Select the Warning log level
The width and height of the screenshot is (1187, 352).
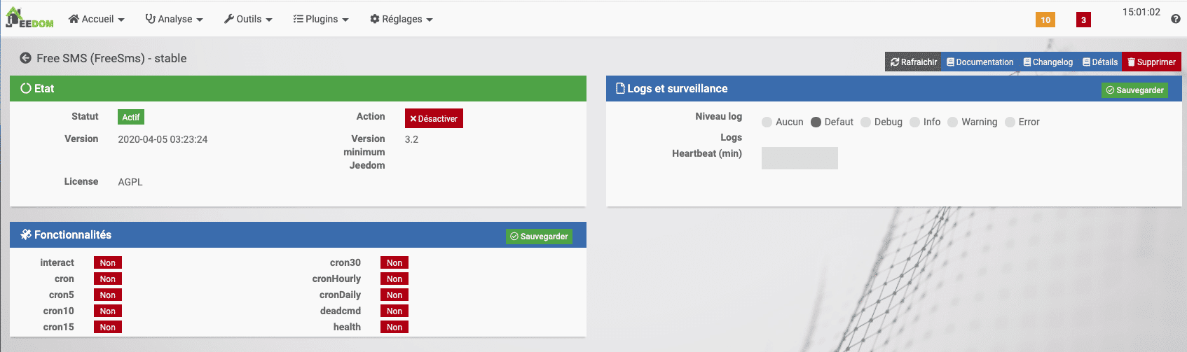pos(952,122)
